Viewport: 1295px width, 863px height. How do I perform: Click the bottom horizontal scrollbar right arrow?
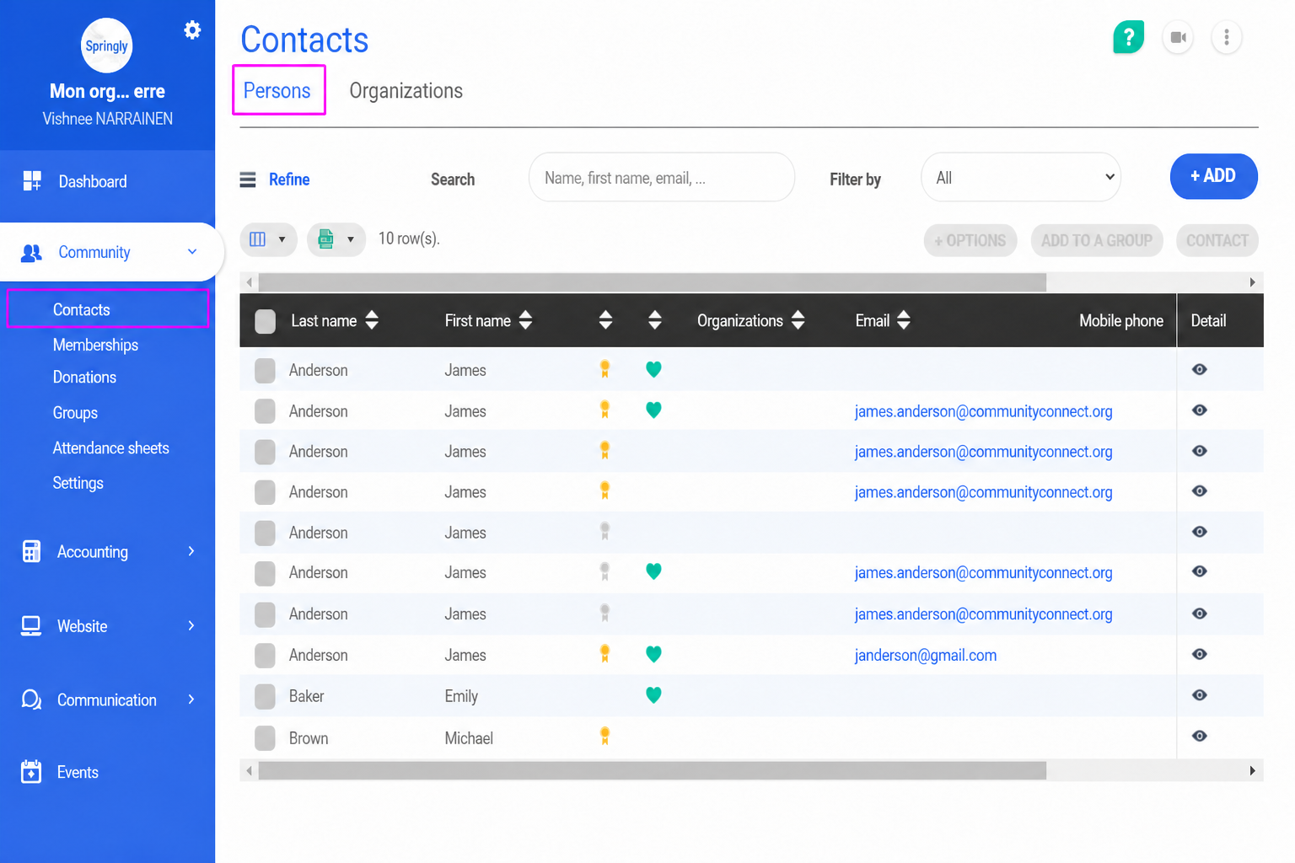pos(1252,770)
